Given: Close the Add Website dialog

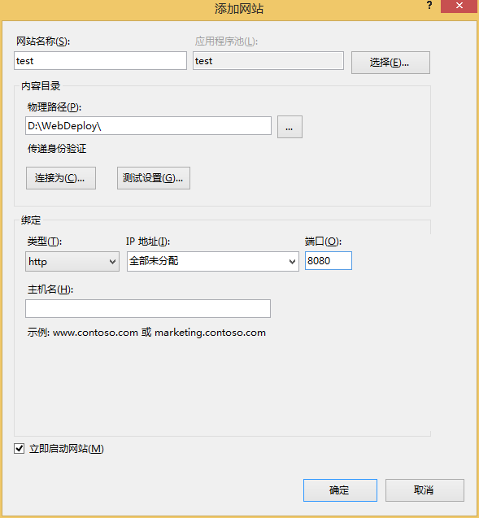Looking at the screenshot, I should [459, 6].
